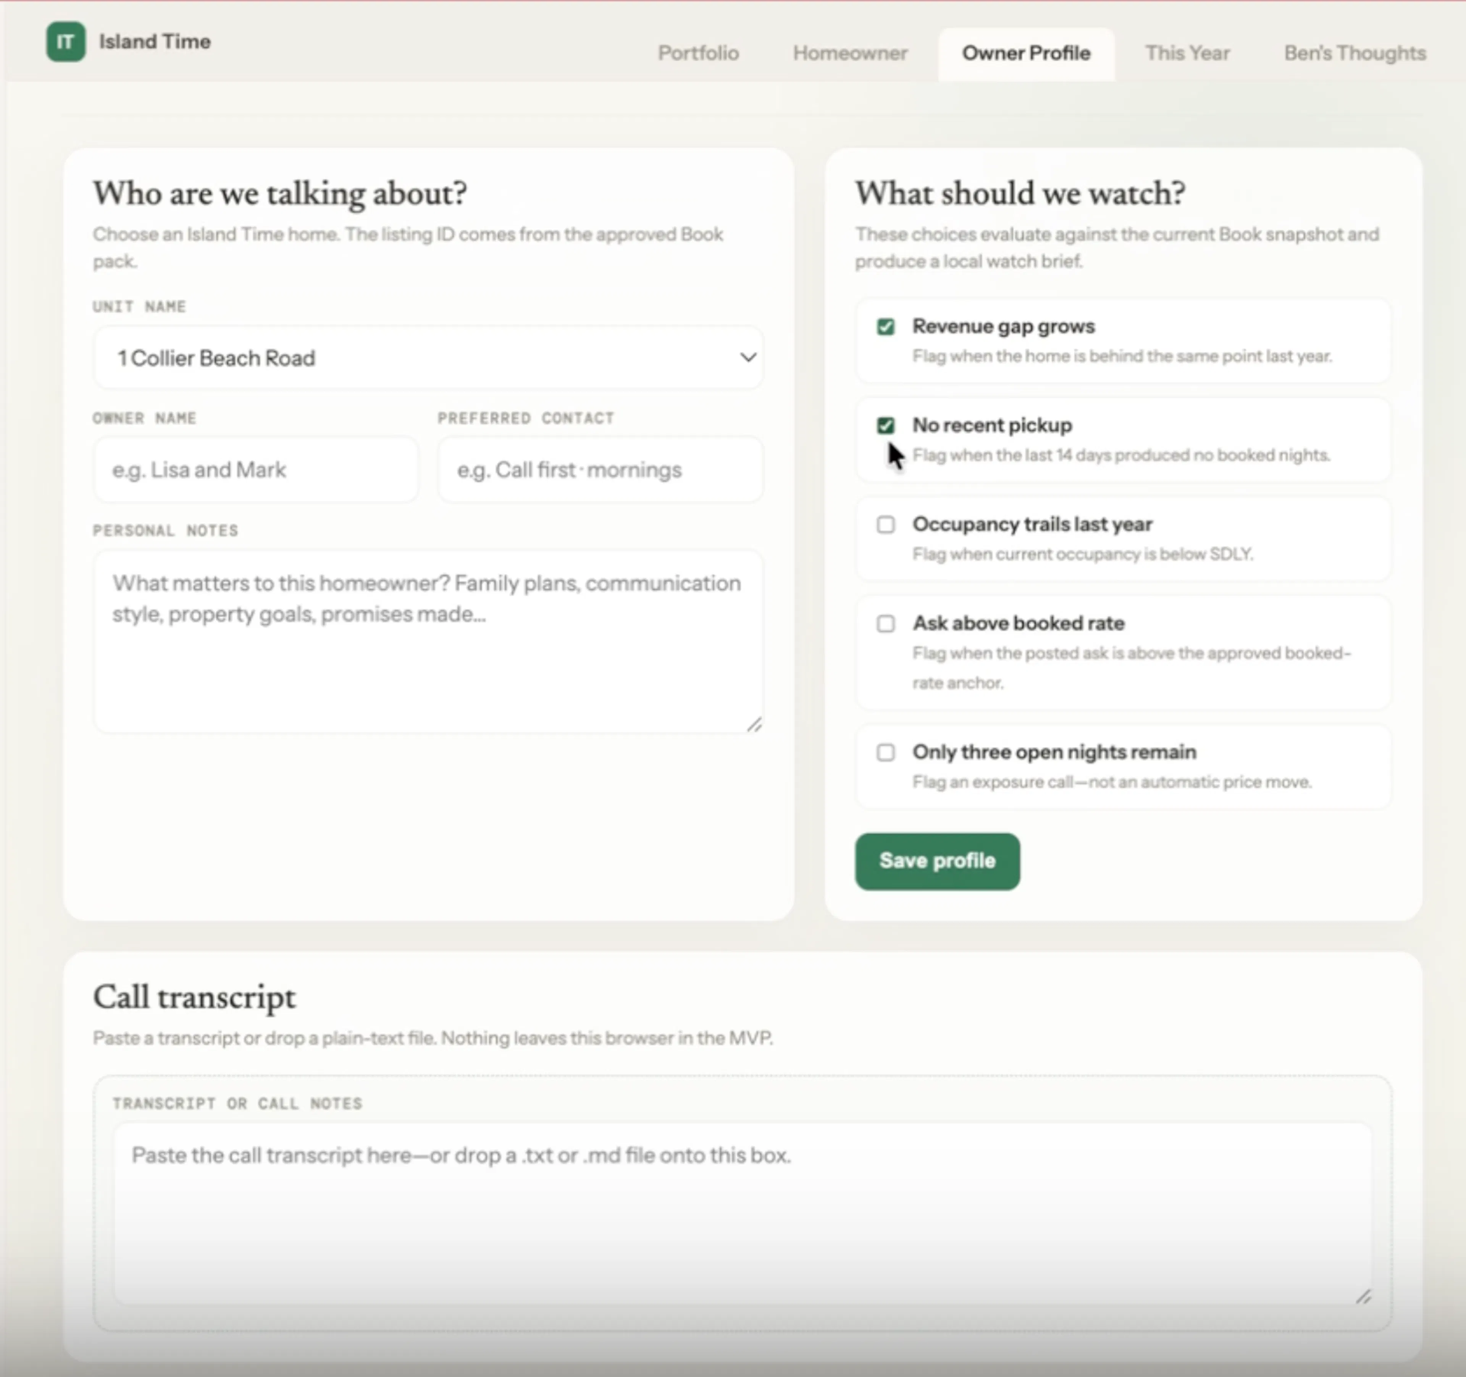Click text 'Flag when the home is behind the same point last year.'
The height and width of the screenshot is (1377, 1466).
pyautogui.click(x=1122, y=356)
